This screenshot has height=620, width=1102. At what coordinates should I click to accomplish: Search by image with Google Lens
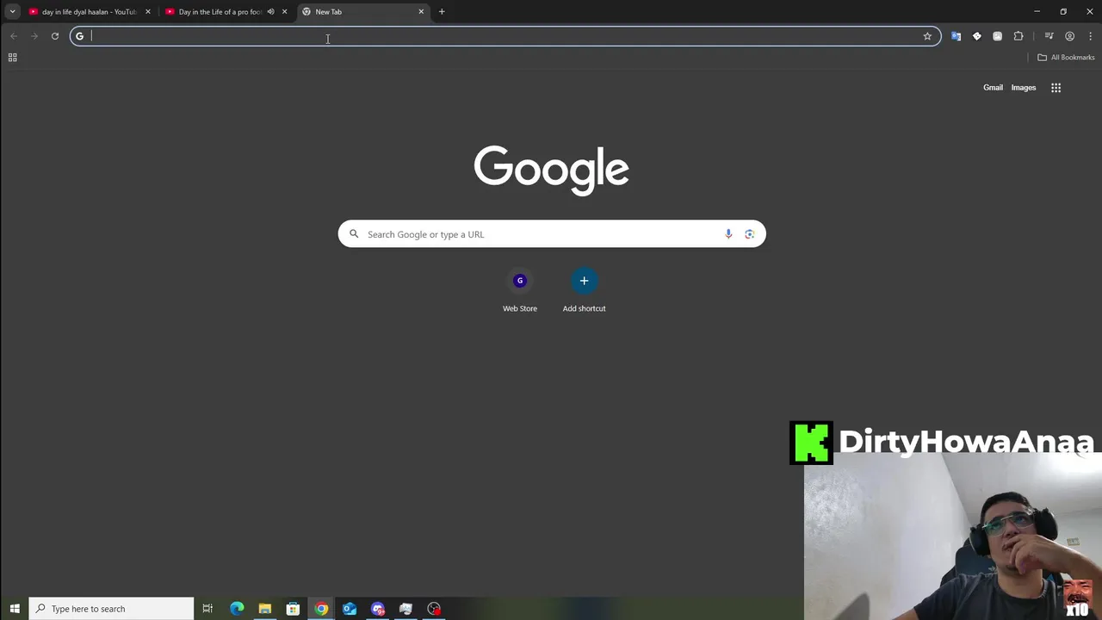(x=750, y=234)
